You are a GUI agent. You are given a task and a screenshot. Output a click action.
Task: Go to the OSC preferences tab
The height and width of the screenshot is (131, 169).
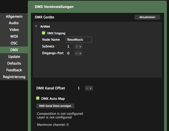[x=14, y=43]
